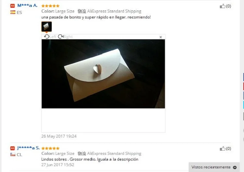Click the A3 badge beside J*****a S.
The image size is (244, 172).
pyautogui.click(x=12, y=148)
